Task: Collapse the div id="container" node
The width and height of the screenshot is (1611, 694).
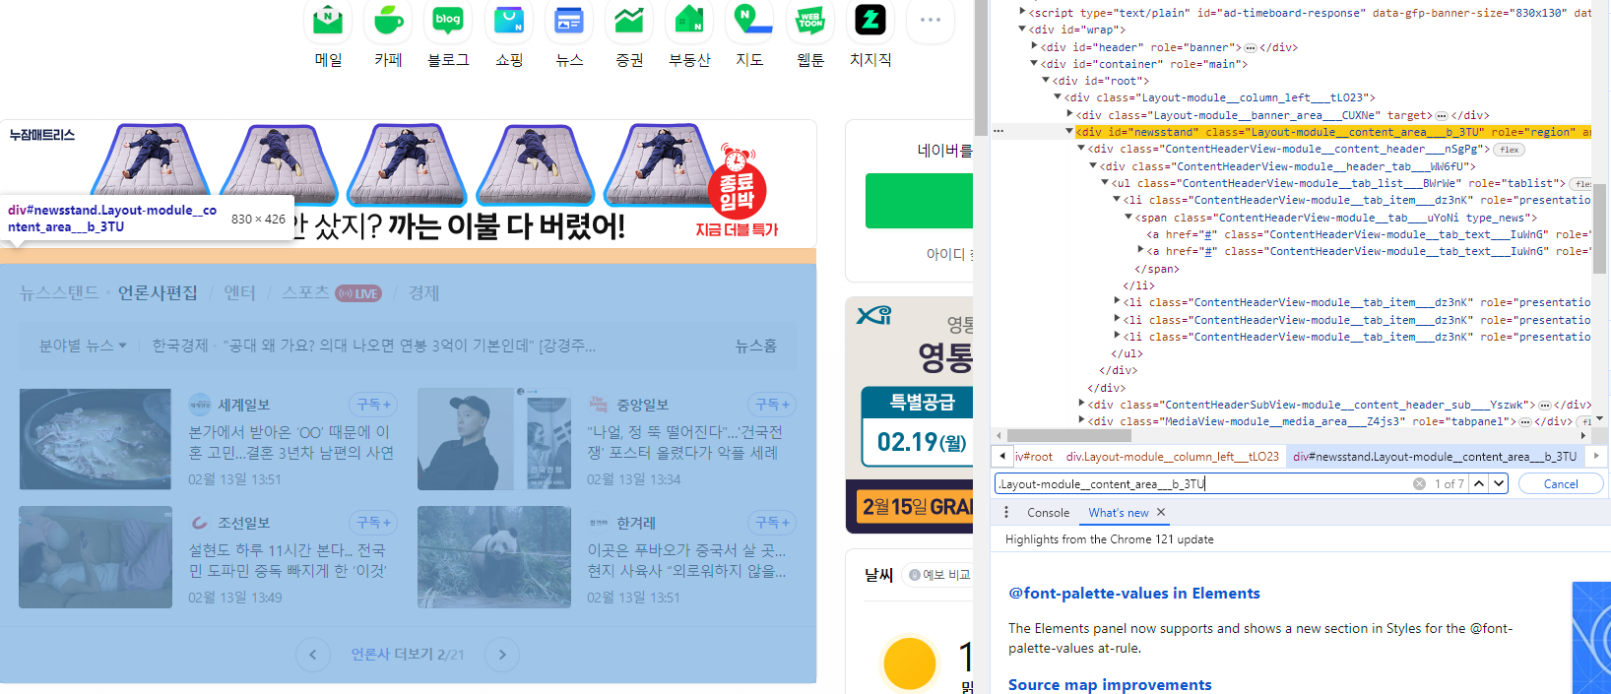Action: [1034, 63]
